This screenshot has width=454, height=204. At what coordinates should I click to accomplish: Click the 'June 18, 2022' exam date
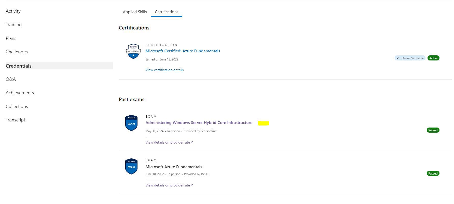pos(155,174)
